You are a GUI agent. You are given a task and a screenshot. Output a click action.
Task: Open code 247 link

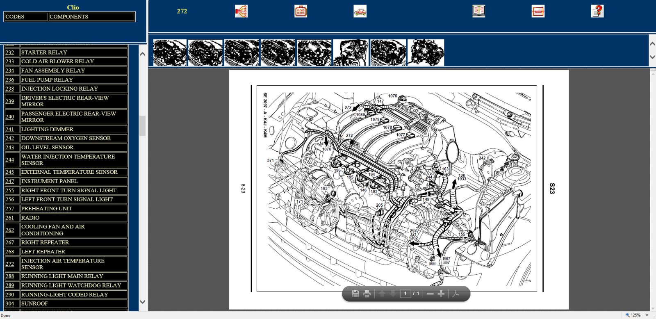pos(9,181)
